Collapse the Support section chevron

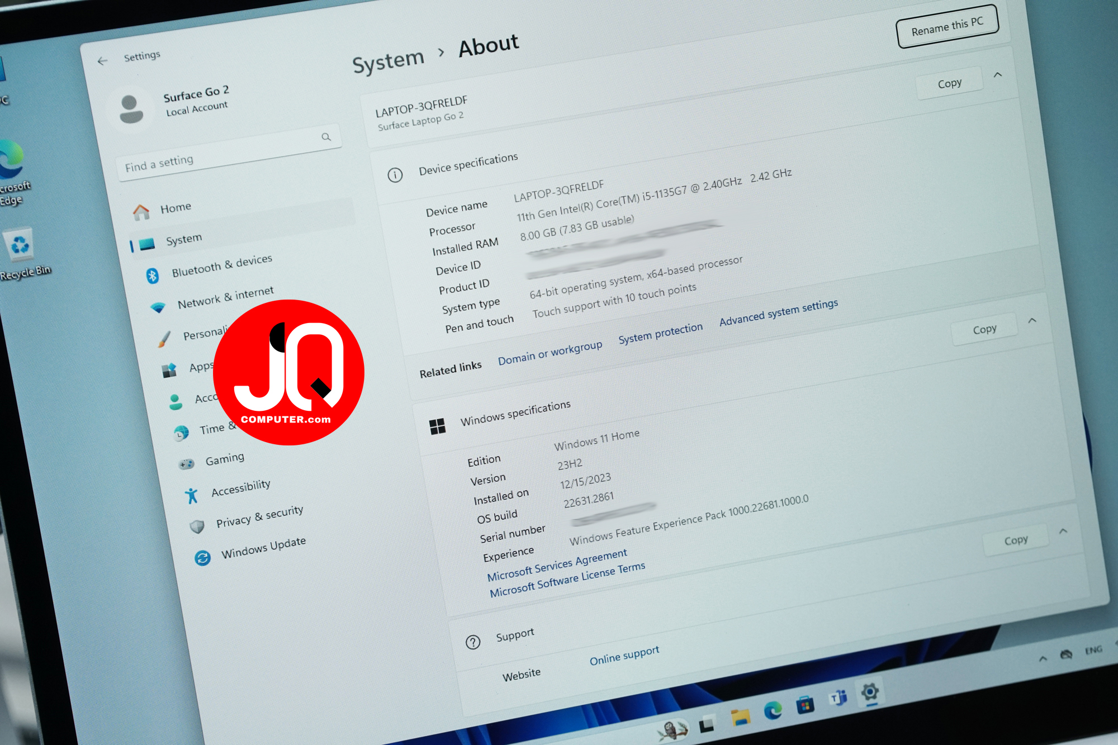click(x=1063, y=532)
